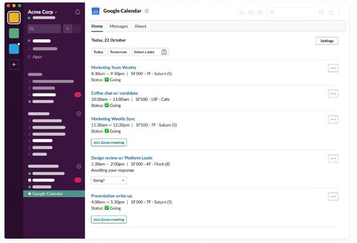Switch to the blue workspace icon
The height and width of the screenshot is (243, 357).
click(x=14, y=49)
